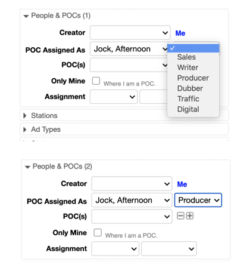This screenshot has width=250, height=280.
Task: Expand the Stations section
Action: click(x=25, y=116)
